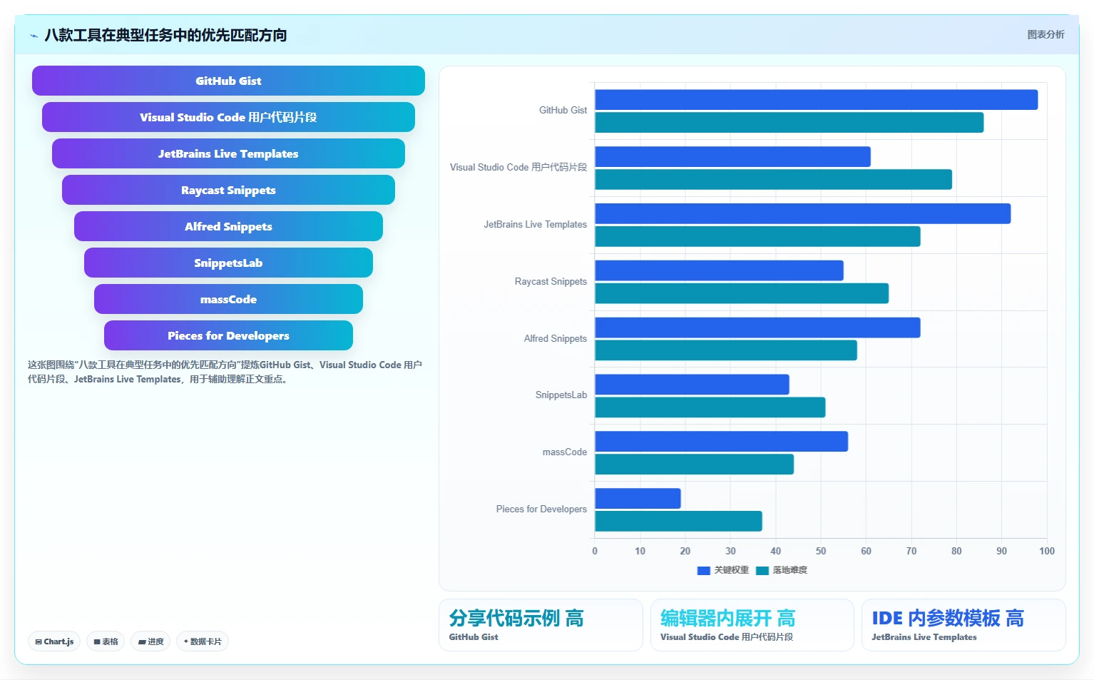Click the Visual Studio Code teal bar in chart
Viewport: 1094px width, 680px height.
pyautogui.click(x=773, y=179)
